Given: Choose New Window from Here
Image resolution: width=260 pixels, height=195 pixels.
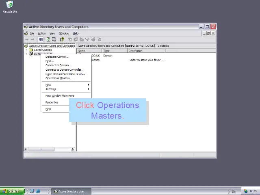Looking at the screenshot, I should click(x=66, y=96).
